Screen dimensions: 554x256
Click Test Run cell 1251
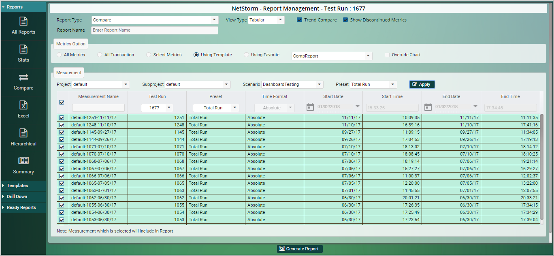157,117
